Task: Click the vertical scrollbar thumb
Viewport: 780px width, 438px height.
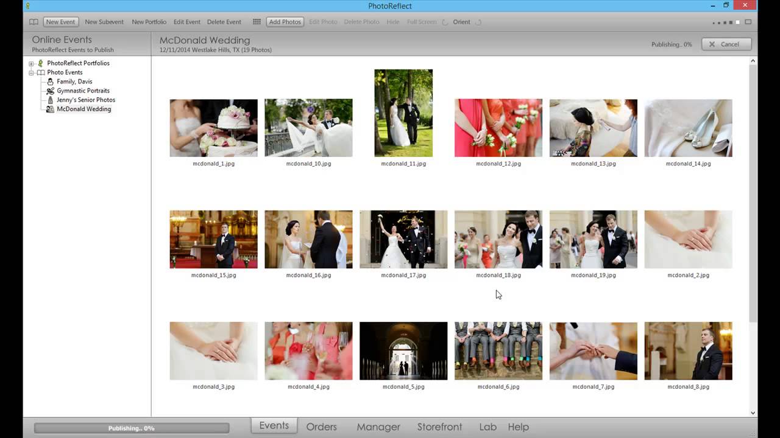Action: point(753,193)
